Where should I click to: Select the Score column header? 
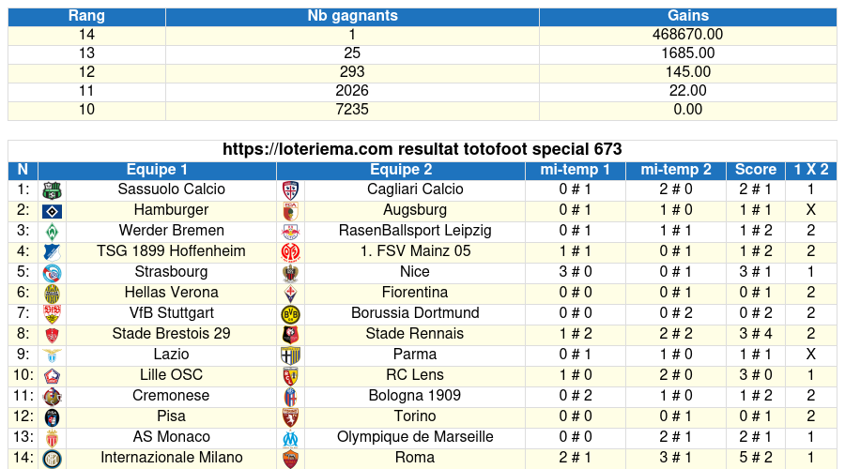coord(756,170)
